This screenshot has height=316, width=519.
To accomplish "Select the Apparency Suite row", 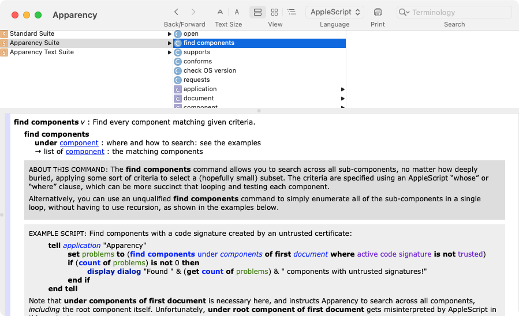I will pyautogui.click(x=87, y=43).
